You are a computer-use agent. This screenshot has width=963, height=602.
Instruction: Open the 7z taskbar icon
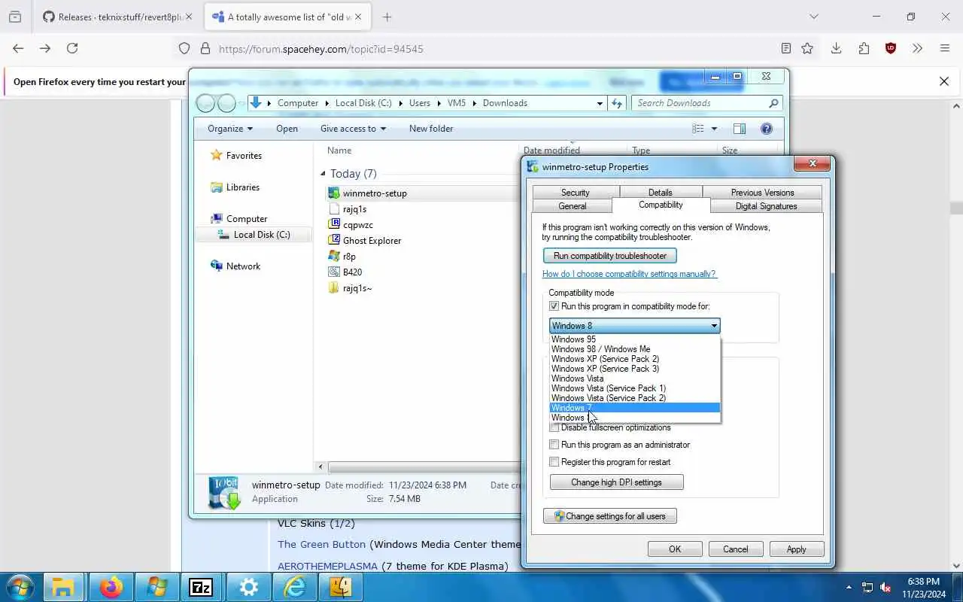(x=200, y=587)
